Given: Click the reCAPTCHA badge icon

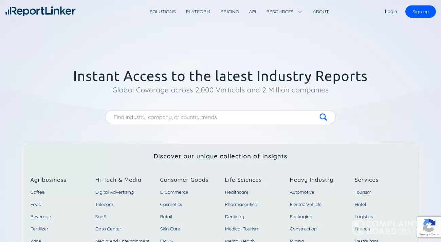Looking at the screenshot, I should pos(429,223).
